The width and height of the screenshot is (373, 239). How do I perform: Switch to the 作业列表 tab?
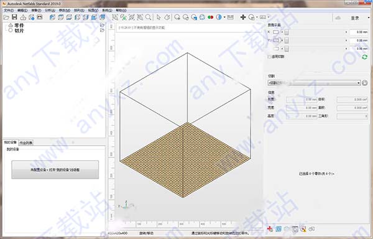26,143
